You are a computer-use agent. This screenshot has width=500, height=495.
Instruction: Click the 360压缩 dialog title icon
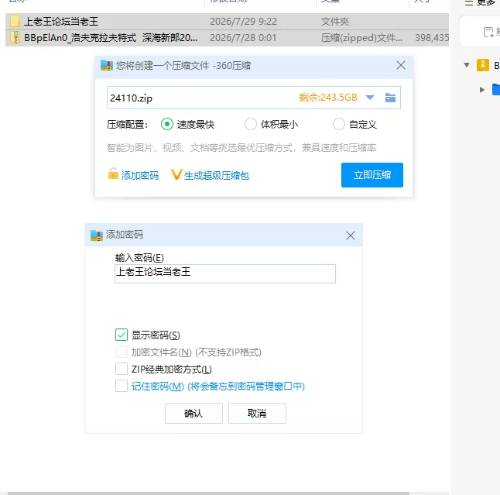pyautogui.click(x=107, y=65)
